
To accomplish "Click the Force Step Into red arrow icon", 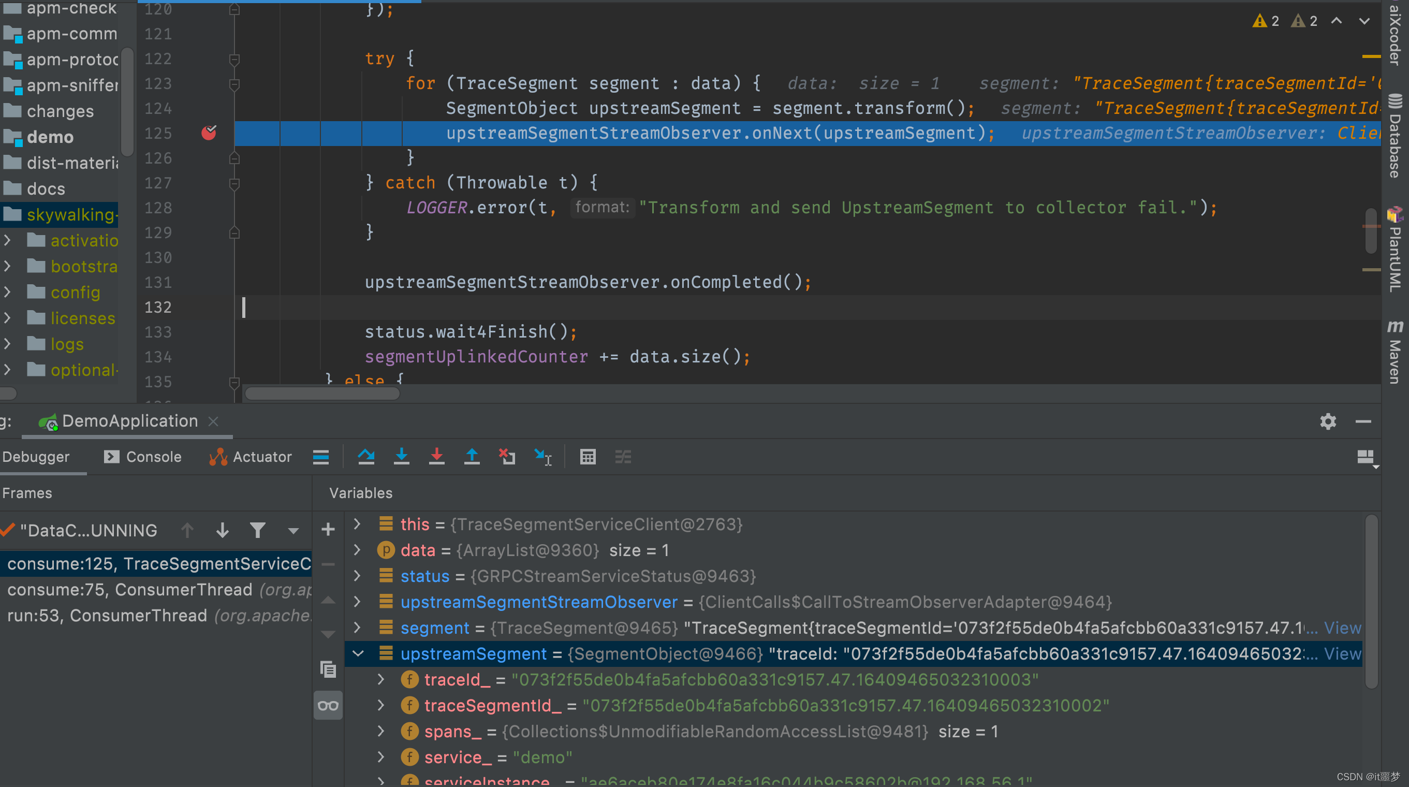I will (x=436, y=457).
